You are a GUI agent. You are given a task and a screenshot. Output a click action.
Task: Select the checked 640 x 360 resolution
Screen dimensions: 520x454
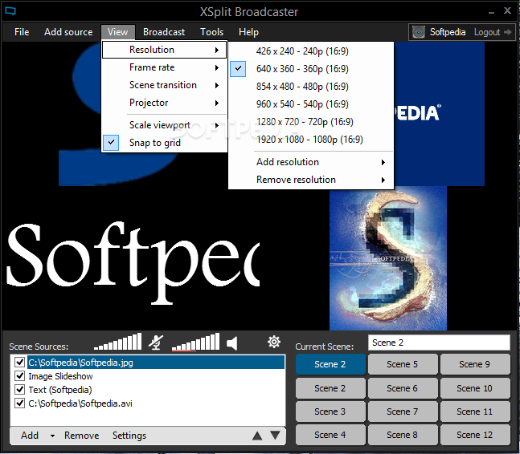point(311,69)
